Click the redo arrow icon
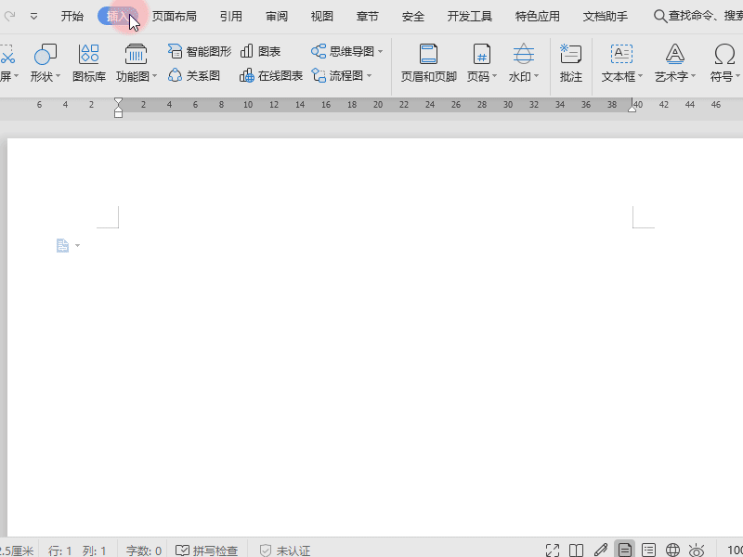The height and width of the screenshot is (557, 743). tap(9, 16)
